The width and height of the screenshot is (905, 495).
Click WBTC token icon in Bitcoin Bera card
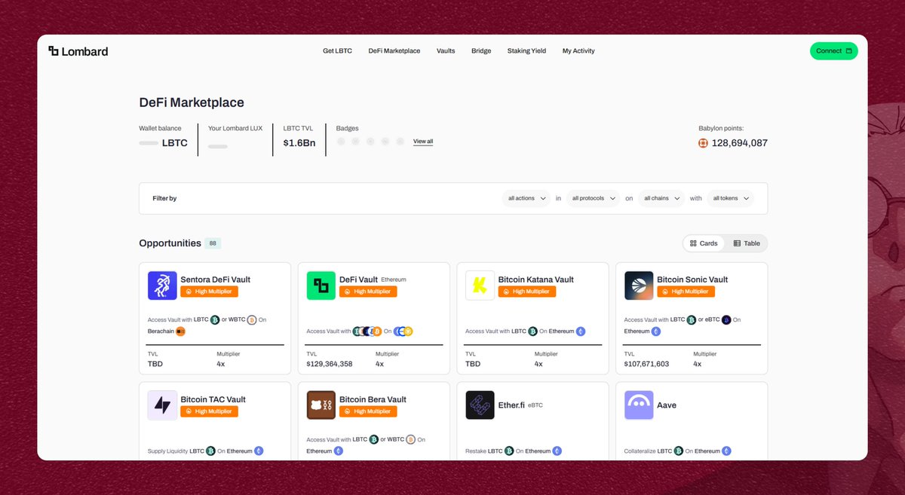click(x=411, y=440)
